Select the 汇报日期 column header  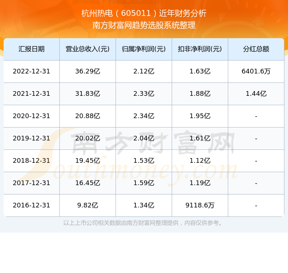(31, 49)
